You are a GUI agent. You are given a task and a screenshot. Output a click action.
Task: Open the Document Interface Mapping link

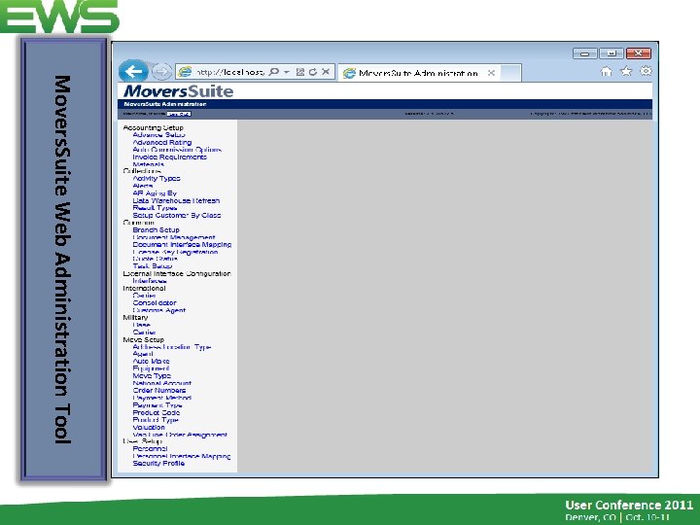point(182,245)
